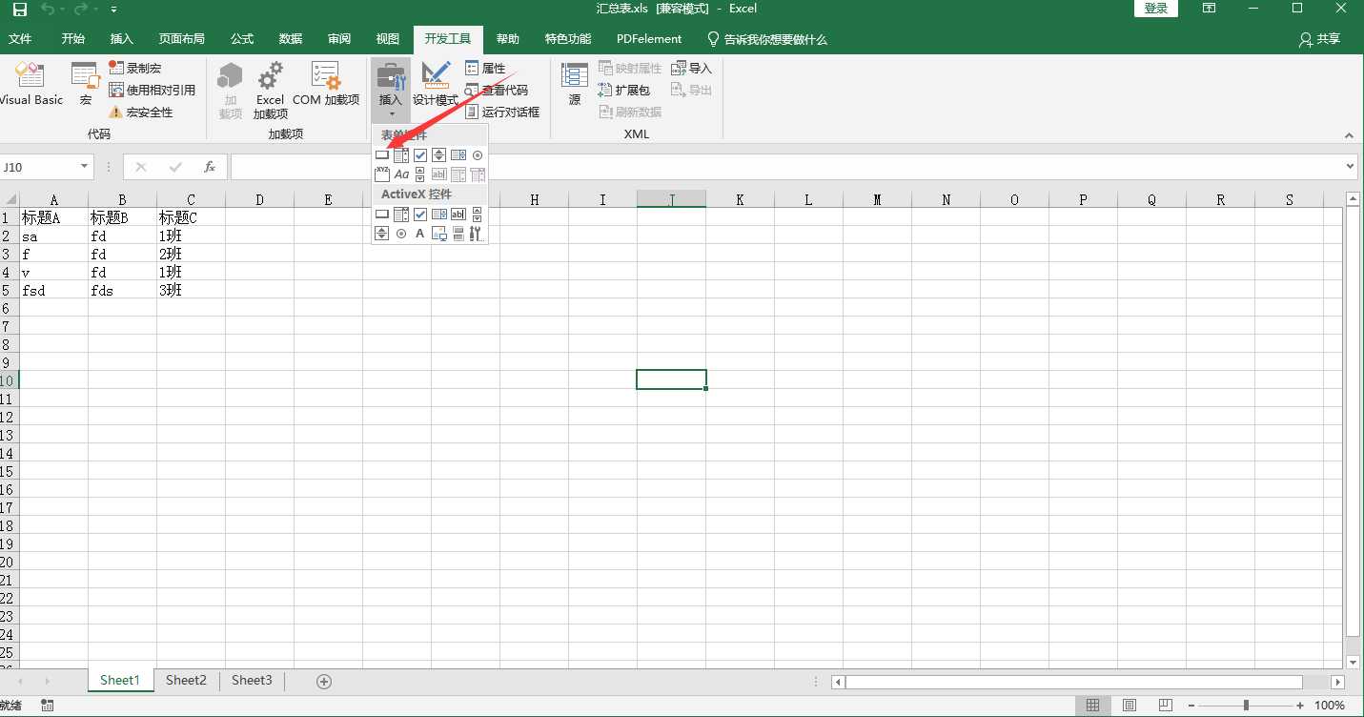Click zoom slider handle in status bar
Screen dimensions: 1364x717
click(x=1246, y=706)
